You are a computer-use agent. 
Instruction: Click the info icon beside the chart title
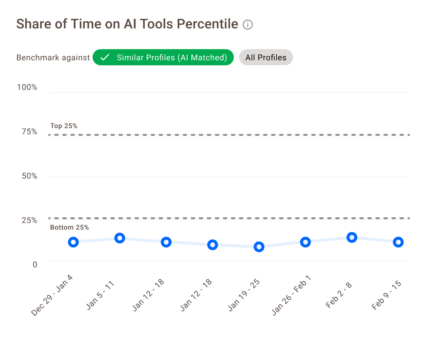248,25
